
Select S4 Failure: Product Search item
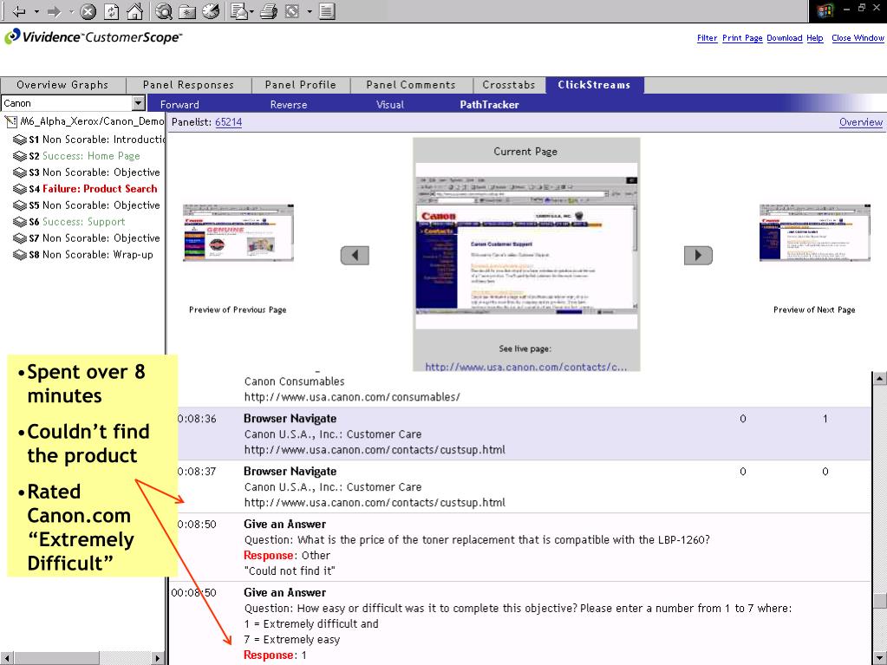94,189
